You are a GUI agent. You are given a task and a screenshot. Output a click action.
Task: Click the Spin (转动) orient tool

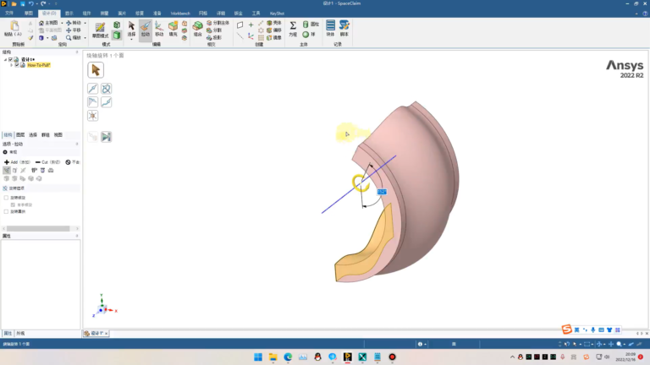click(x=74, y=23)
